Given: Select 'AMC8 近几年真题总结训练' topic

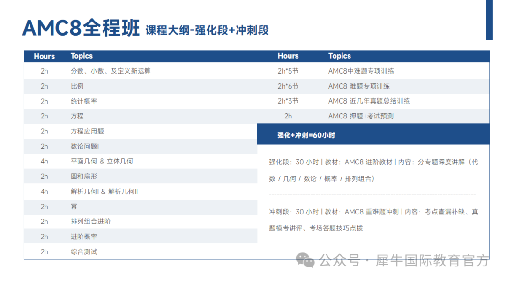Looking at the screenshot, I should [369, 101].
